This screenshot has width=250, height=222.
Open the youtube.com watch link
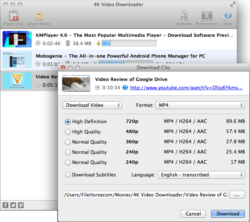(x=186, y=88)
